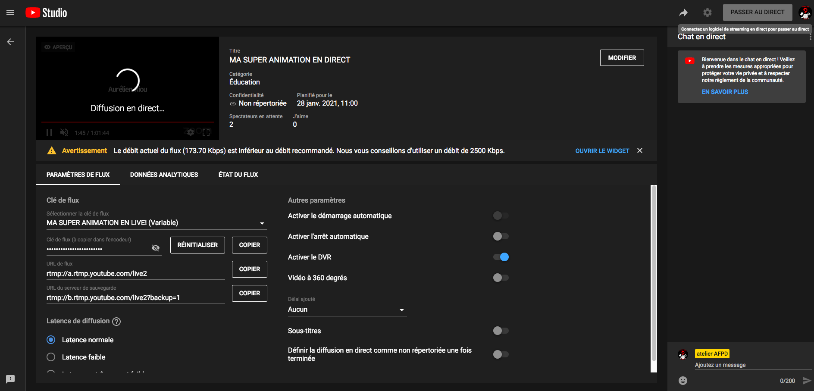Open stream settings gear icon
The height and width of the screenshot is (391, 814).
(707, 13)
